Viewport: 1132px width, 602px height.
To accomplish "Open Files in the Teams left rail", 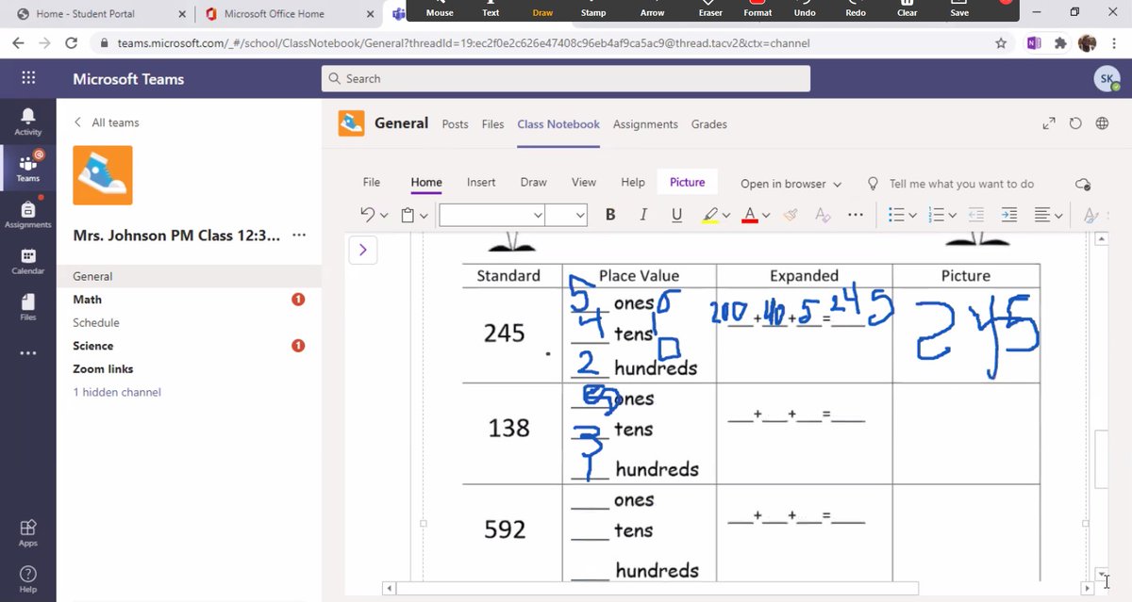I will pos(27,307).
